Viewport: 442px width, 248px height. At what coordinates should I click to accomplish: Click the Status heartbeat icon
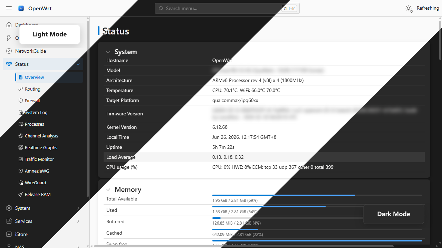[x=9, y=64]
